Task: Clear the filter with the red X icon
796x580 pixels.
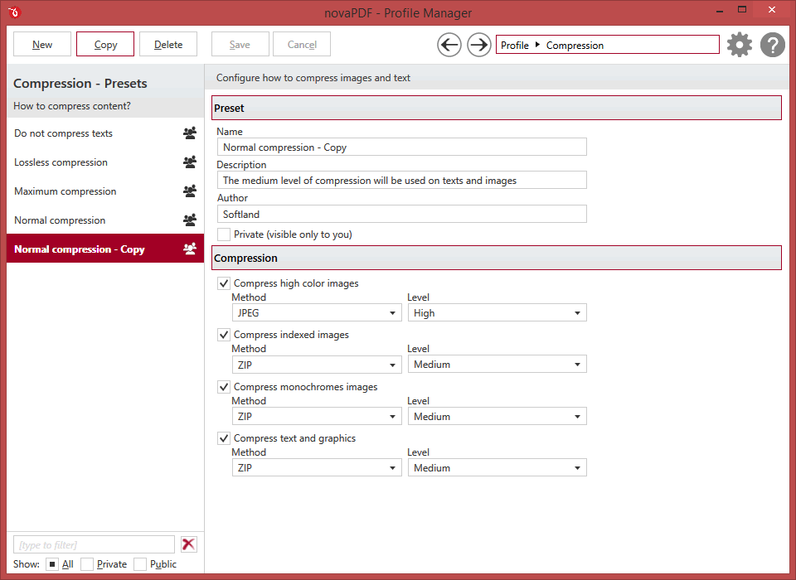Action: [x=188, y=544]
